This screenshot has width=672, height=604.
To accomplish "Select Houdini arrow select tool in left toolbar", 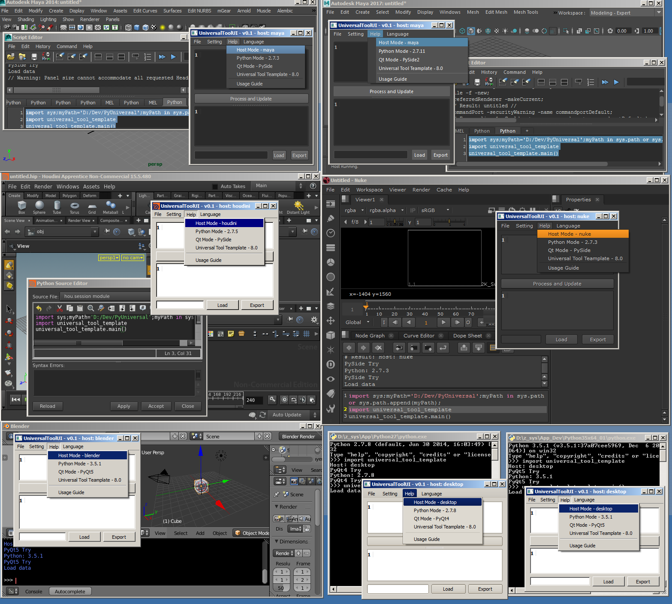I will pyautogui.click(x=9, y=309).
